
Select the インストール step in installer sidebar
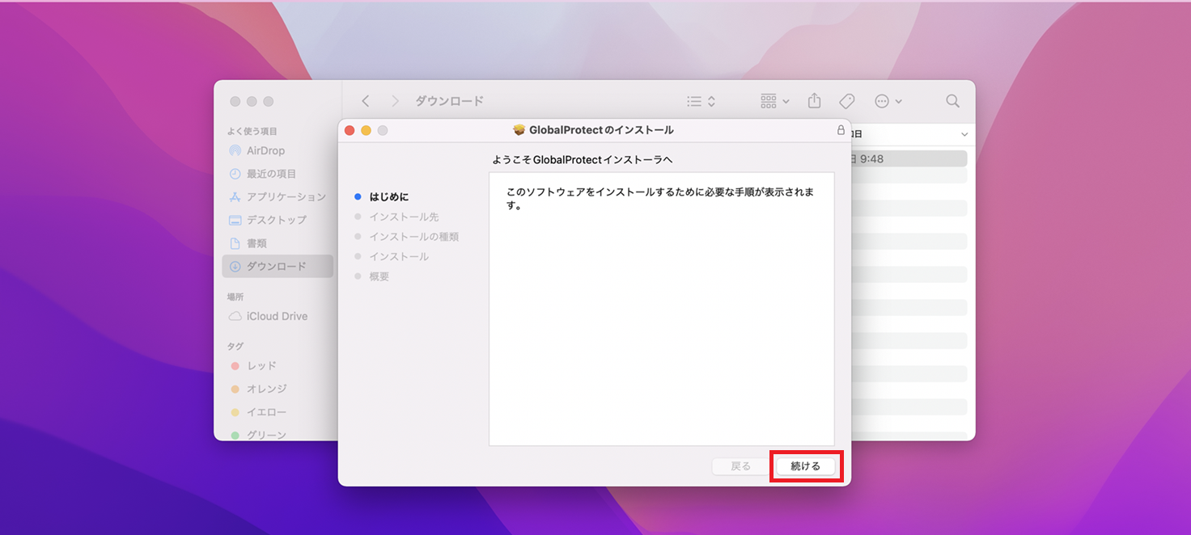point(399,256)
